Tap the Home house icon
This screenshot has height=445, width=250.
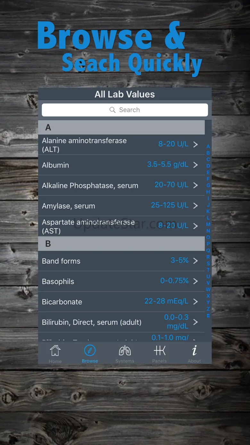55,350
